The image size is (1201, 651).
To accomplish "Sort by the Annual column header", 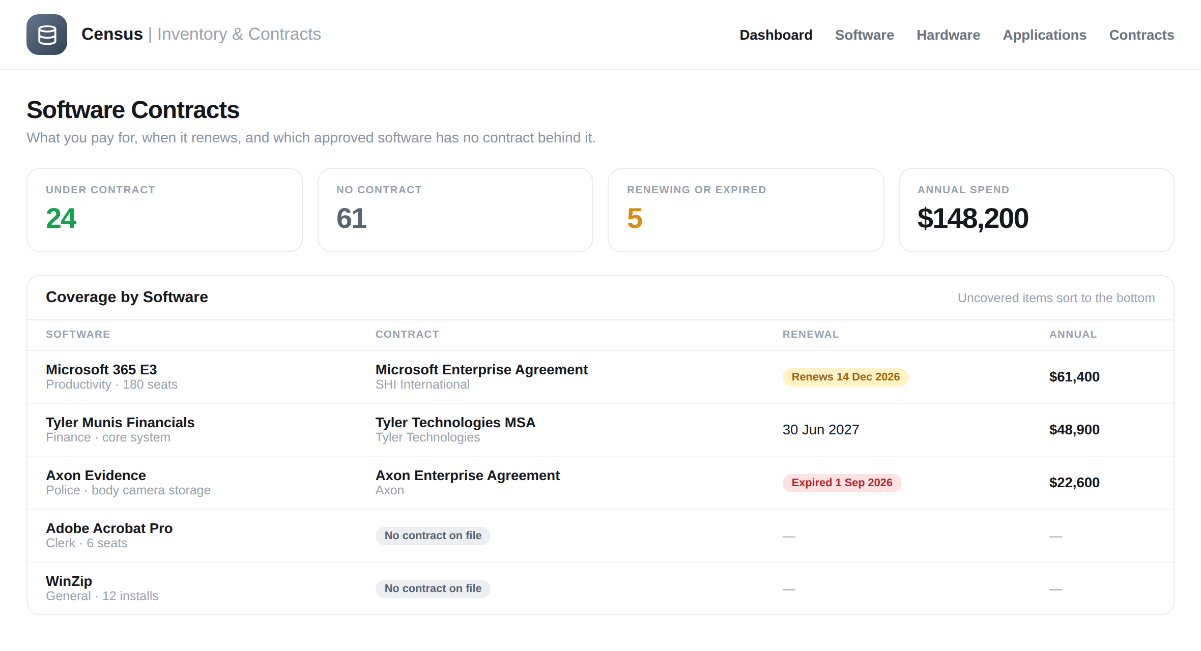I will click(x=1073, y=334).
